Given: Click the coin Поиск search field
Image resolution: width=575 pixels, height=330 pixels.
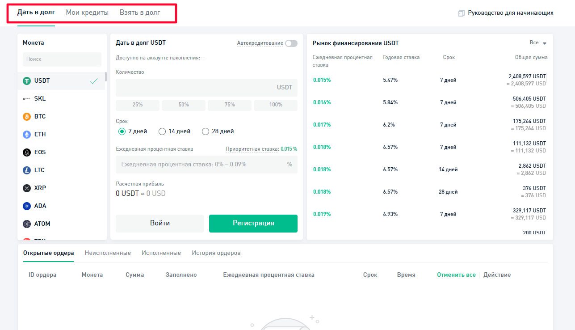Looking at the screenshot, I should pyautogui.click(x=62, y=59).
